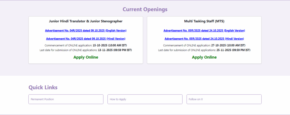Click the Current Openings heading
The width and height of the screenshot is (290, 115).
click(145, 9)
